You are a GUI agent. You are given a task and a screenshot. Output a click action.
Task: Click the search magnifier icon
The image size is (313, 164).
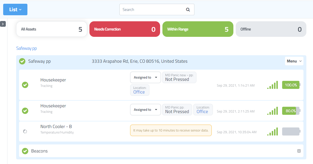188,9
